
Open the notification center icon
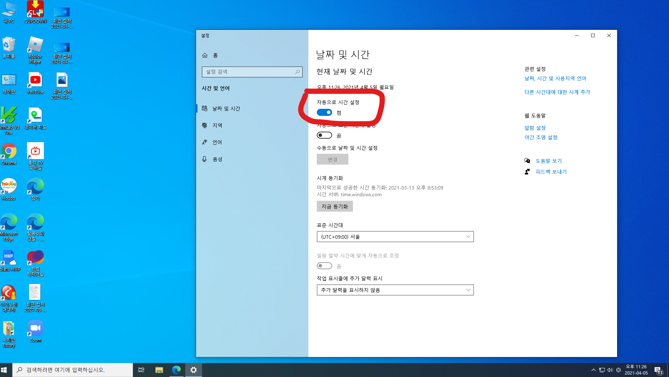pyautogui.click(x=658, y=370)
